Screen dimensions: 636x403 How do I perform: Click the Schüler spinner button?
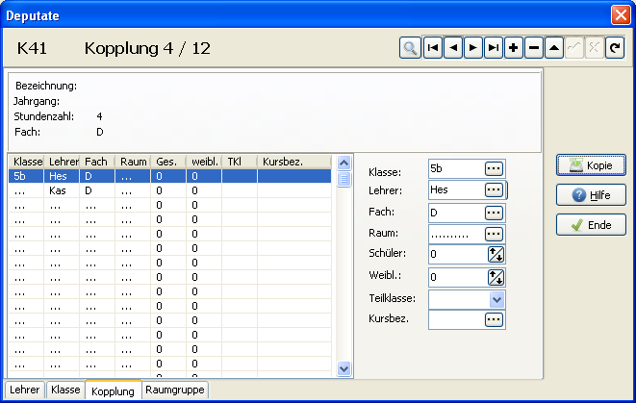pyautogui.click(x=496, y=255)
